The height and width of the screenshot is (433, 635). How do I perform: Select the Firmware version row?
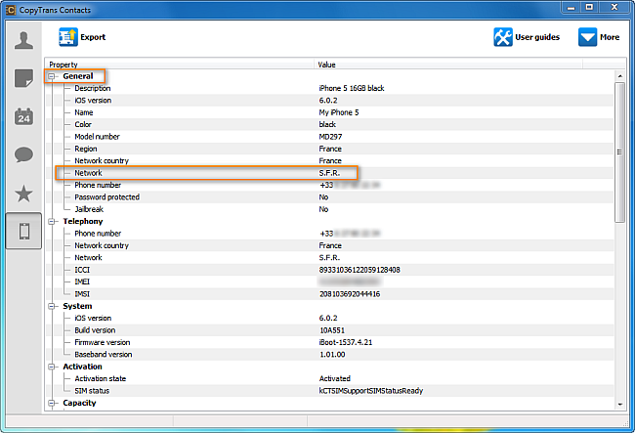click(x=330, y=343)
